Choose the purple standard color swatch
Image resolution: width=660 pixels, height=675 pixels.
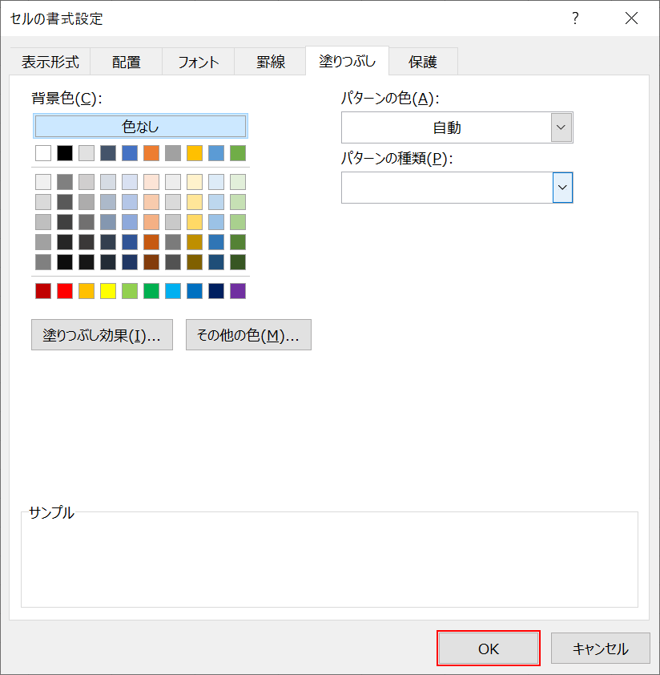(x=238, y=291)
